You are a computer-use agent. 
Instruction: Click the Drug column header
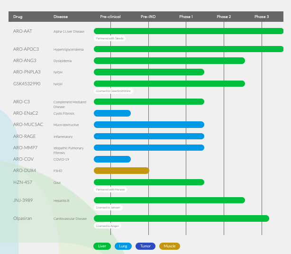point(18,17)
